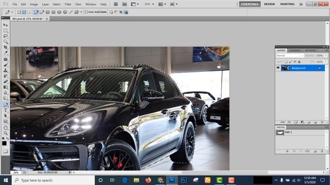This screenshot has height=185, width=330.
Task: Select the Spot Healing Brush tool
Action: [6, 60]
